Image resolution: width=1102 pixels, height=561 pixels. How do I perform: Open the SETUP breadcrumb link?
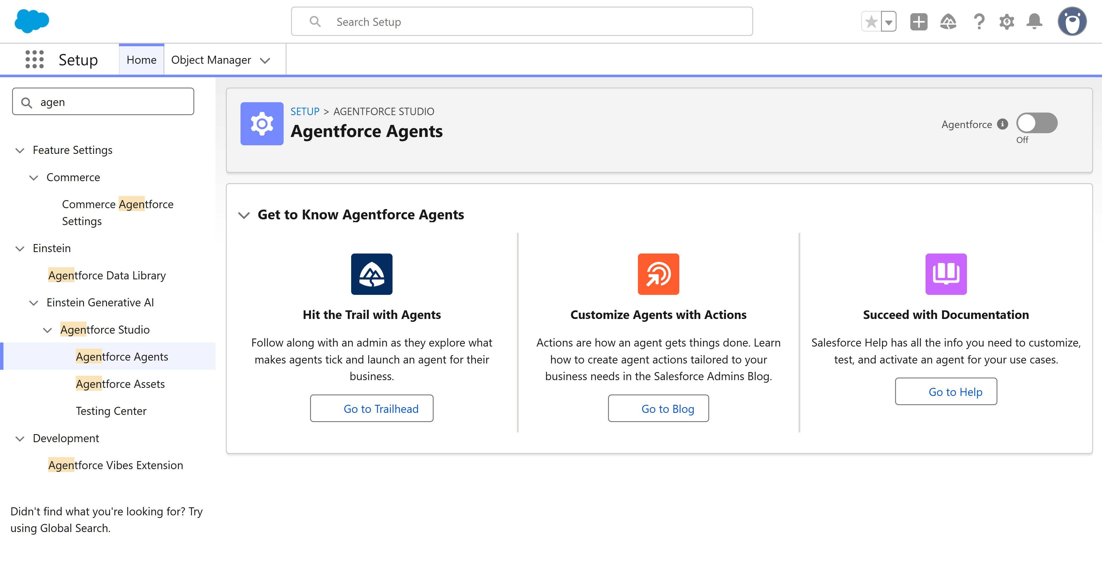click(x=305, y=111)
